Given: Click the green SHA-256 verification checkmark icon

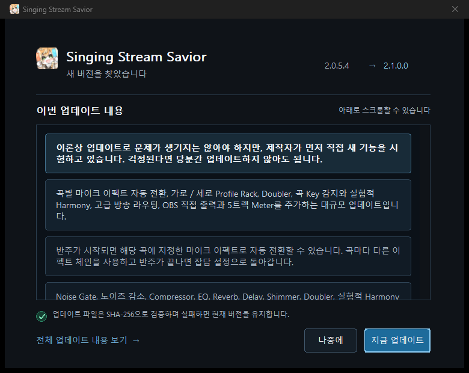Looking at the screenshot, I should point(41,316).
